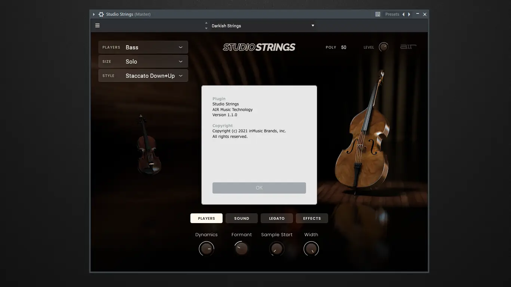Step up to previous preset above Darkish Strings
Image resolution: width=511 pixels, height=287 pixels.
coord(206,23)
